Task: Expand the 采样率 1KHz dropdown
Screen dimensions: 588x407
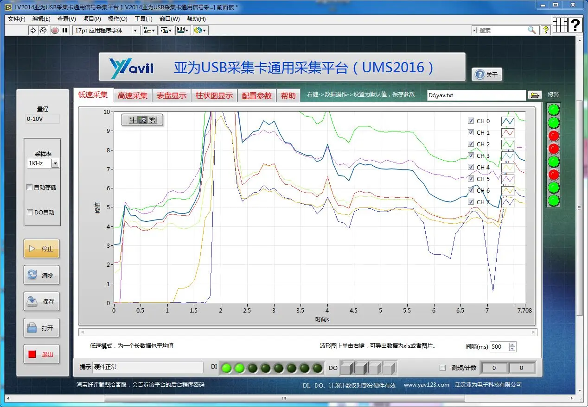Action: tap(55, 163)
